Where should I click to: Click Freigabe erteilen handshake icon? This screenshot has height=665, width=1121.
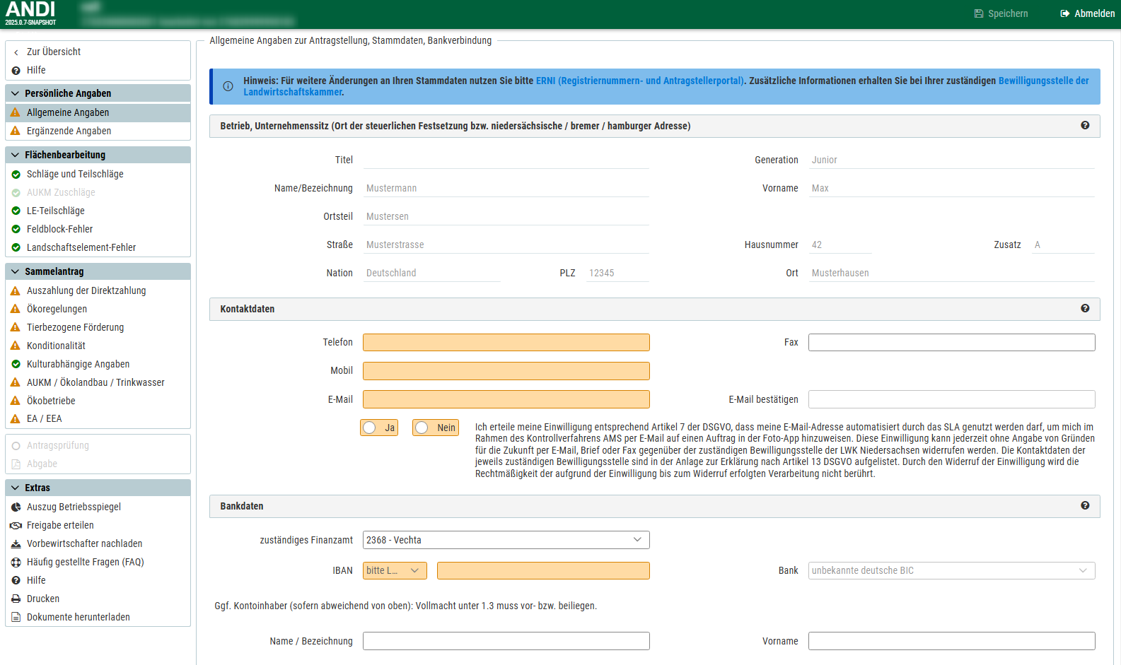tap(16, 526)
